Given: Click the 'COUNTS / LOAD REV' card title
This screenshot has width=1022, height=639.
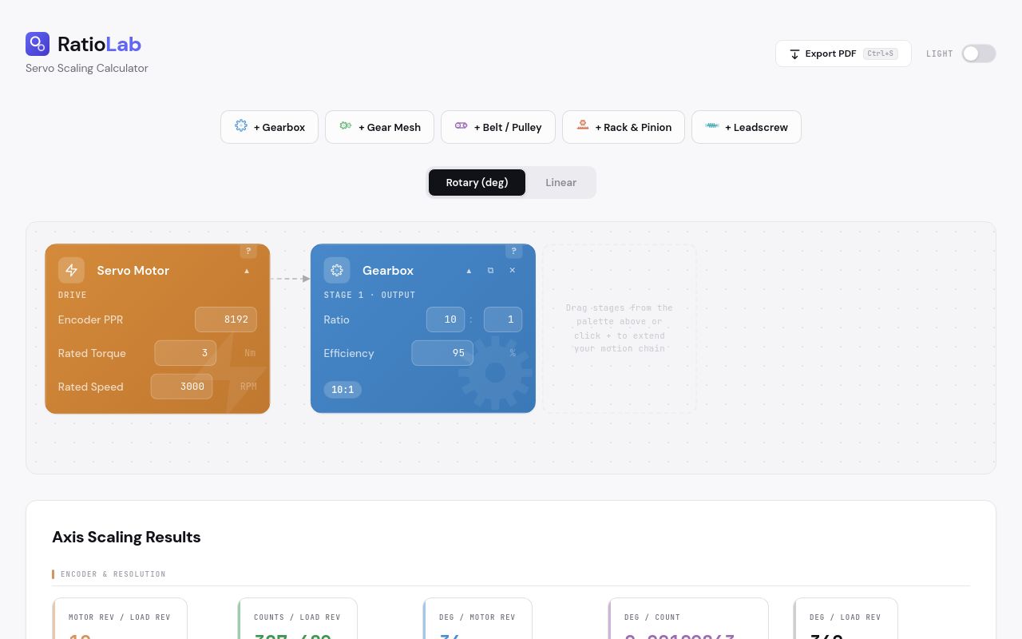Looking at the screenshot, I should [x=297, y=617].
